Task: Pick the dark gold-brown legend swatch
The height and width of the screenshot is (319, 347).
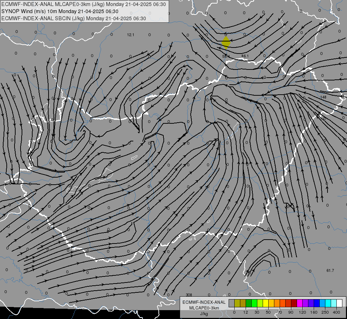Action: coord(243,303)
